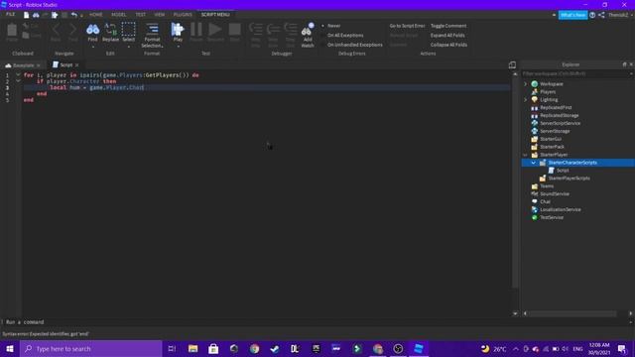Switch to the VIEW ribbon tab
Screen dimensions: 635x357
tap(159, 15)
